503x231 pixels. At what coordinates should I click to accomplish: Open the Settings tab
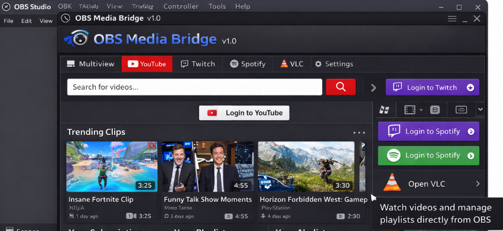coord(334,64)
